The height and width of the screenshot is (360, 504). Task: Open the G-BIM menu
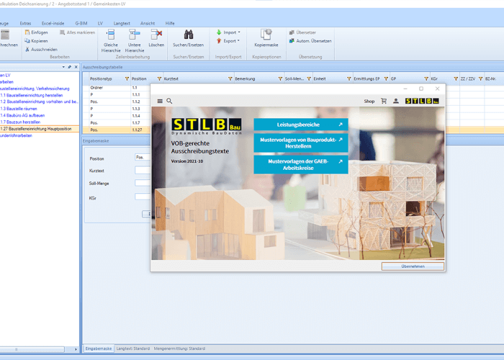pos(81,24)
